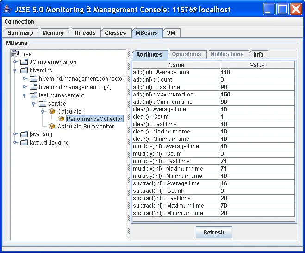305x253 pixels.
Task: Select the Attributes sub-tab
Action: [x=149, y=55]
